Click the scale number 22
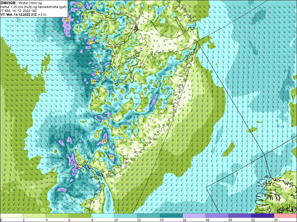 coord(253,220)
